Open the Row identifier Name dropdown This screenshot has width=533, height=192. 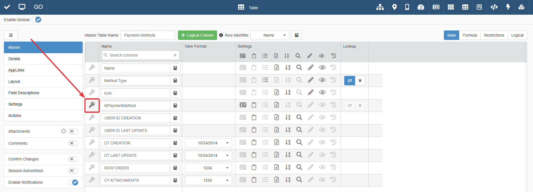click(270, 35)
